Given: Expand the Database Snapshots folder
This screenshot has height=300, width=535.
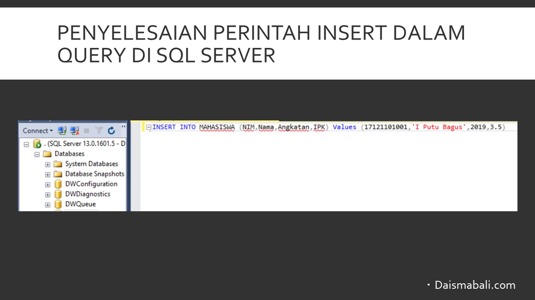Looking at the screenshot, I should click(48, 174).
